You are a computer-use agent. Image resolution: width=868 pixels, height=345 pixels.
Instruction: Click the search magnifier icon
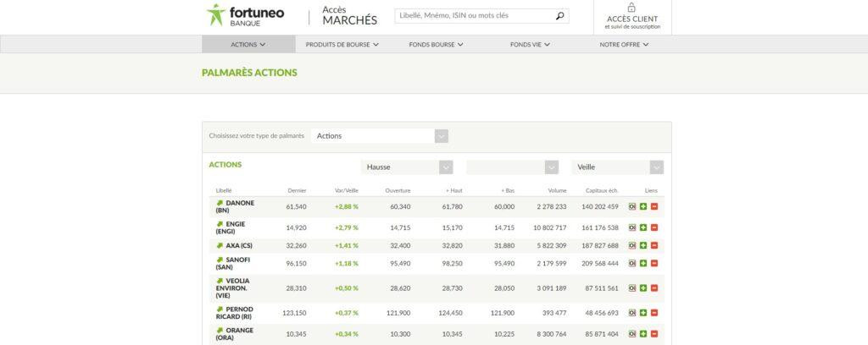(x=559, y=16)
